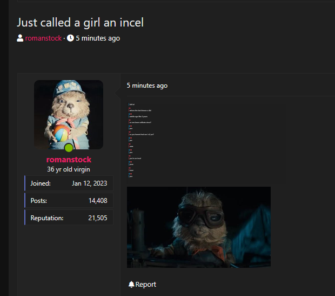Report this post
The width and height of the screenshot is (335, 296).
(x=145, y=284)
